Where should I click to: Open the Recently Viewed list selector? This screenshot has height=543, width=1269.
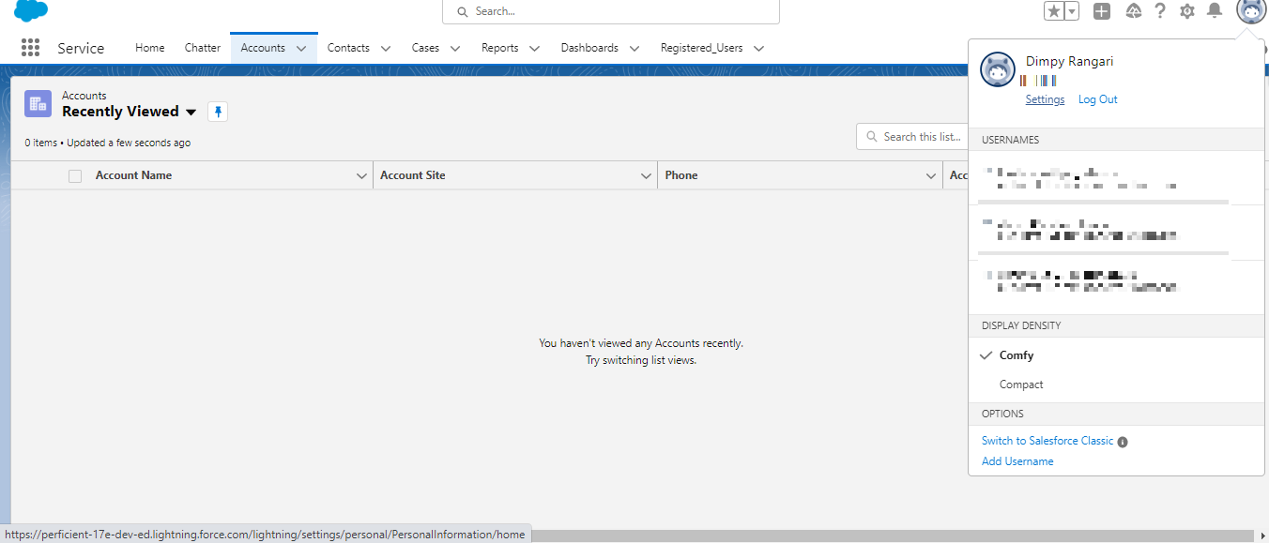[x=191, y=112]
